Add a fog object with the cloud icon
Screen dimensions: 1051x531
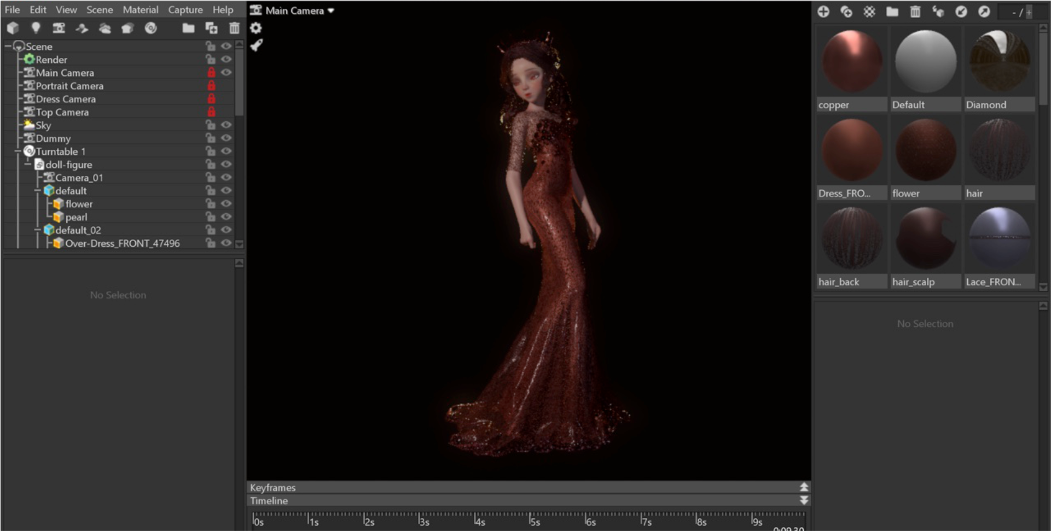coord(104,28)
